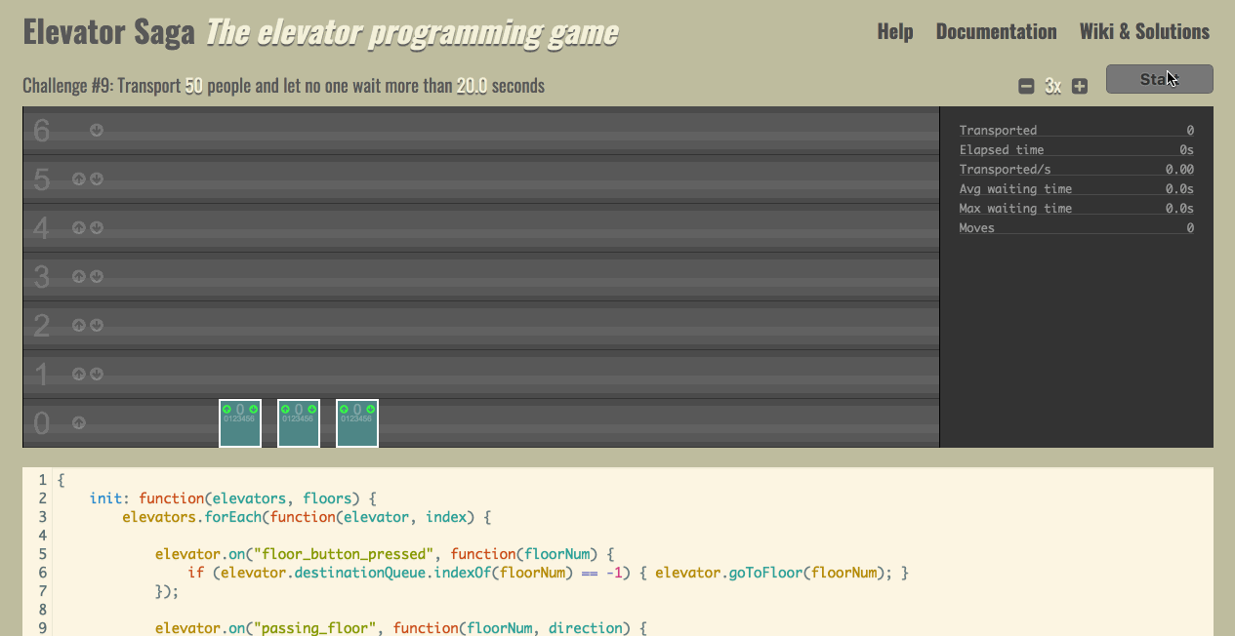Click the down call button on floor 4
This screenshot has width=1235, height=636.
[97, 227]
